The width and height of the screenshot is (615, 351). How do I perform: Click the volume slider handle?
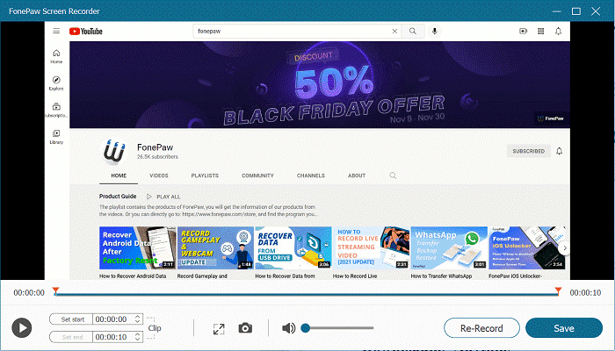pos(305,328)
